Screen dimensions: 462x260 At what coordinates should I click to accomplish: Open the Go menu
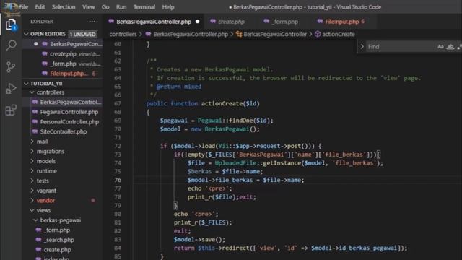click(x=105, y=7)
